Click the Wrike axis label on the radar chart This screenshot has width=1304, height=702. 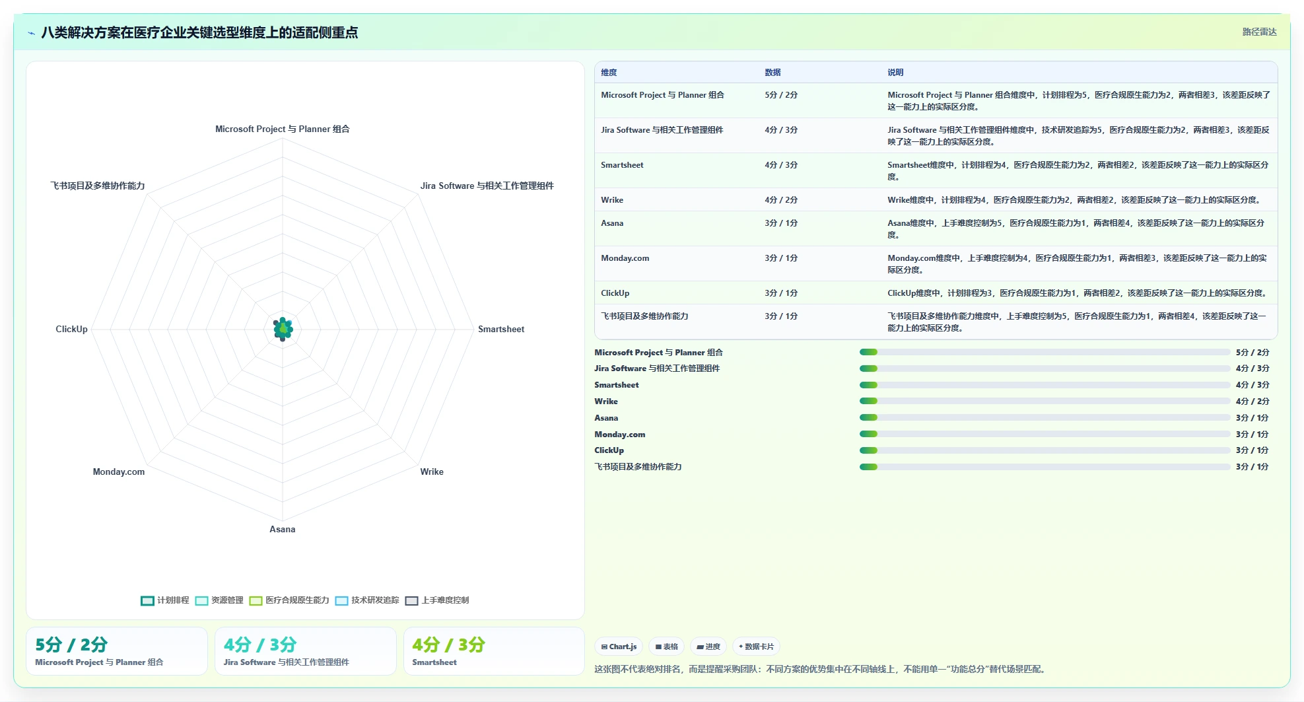click(x=432, y=472)
